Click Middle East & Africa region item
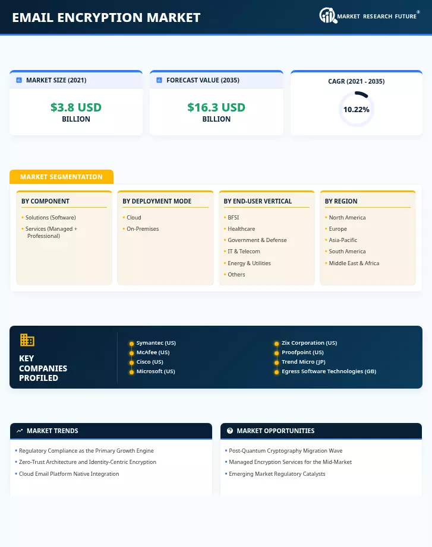This screenshot has width=432, height=547. pos(354,263)
